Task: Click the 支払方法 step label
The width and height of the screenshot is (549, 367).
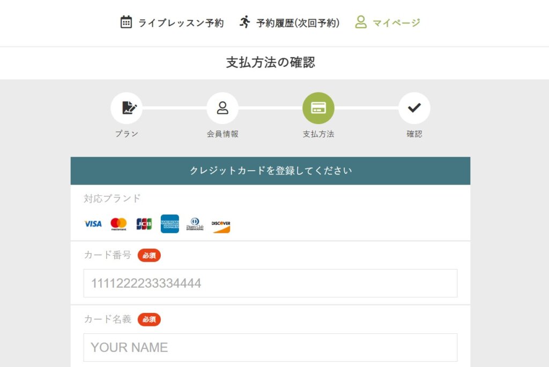Action: click(x=318, y=134)
